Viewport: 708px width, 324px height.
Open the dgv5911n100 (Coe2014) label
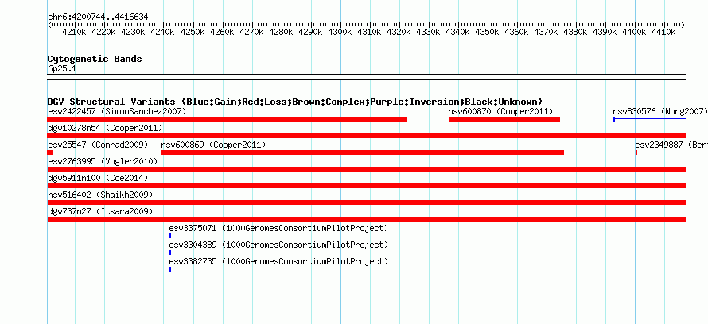tap(98, 178)
